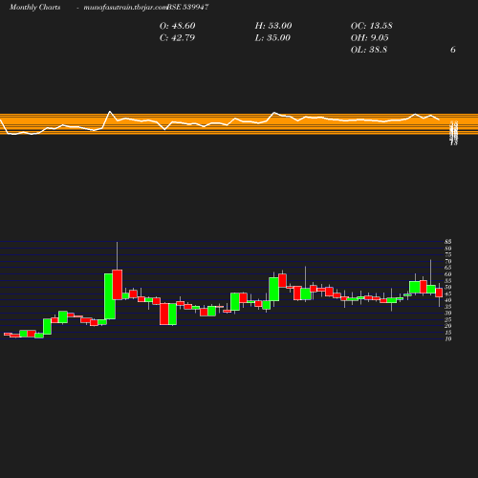Screen dimensions: 478x478
Task: Click the 55 price axis label
Action: (448, 281)
